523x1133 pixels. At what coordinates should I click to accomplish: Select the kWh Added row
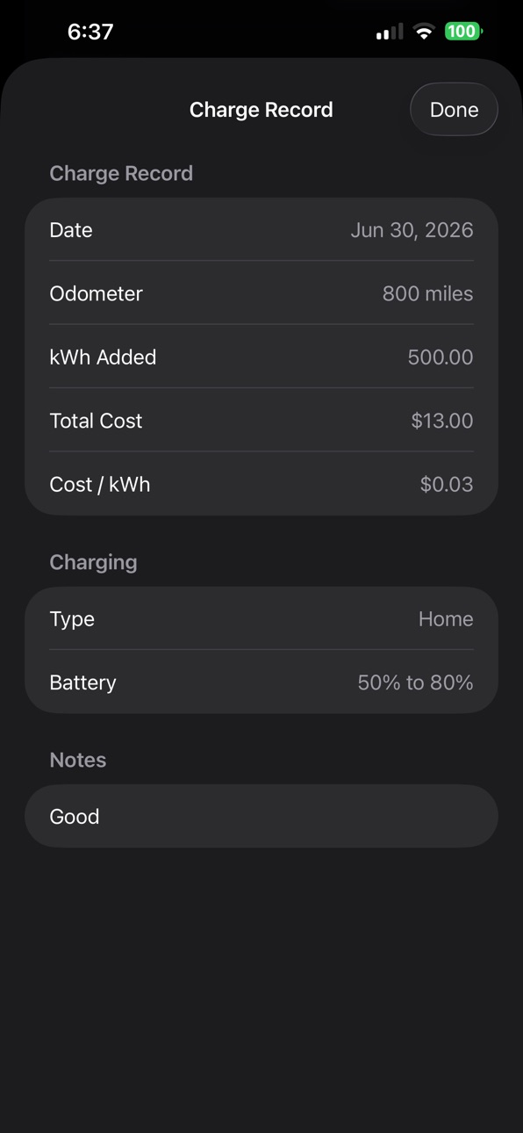pos(261,357)
